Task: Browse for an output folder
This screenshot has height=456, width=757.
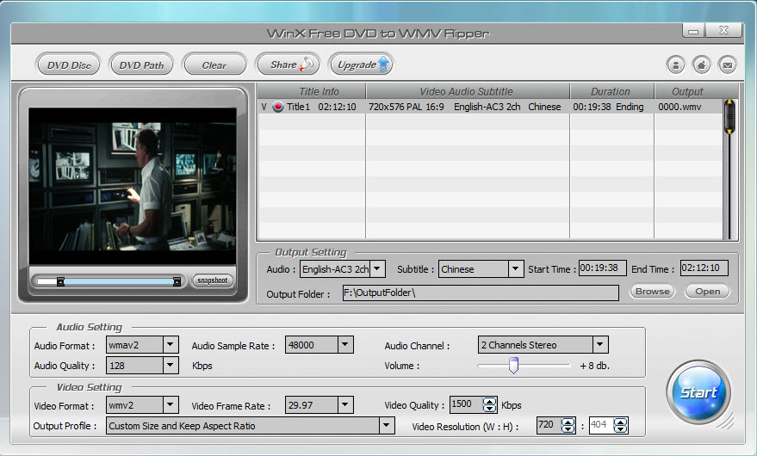Action: pos(652,292)
